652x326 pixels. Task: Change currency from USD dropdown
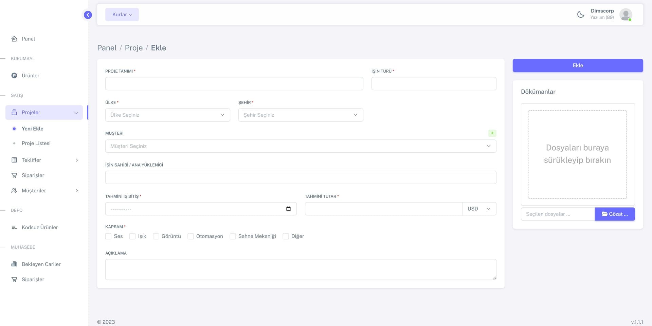click(x=479, y=209)
